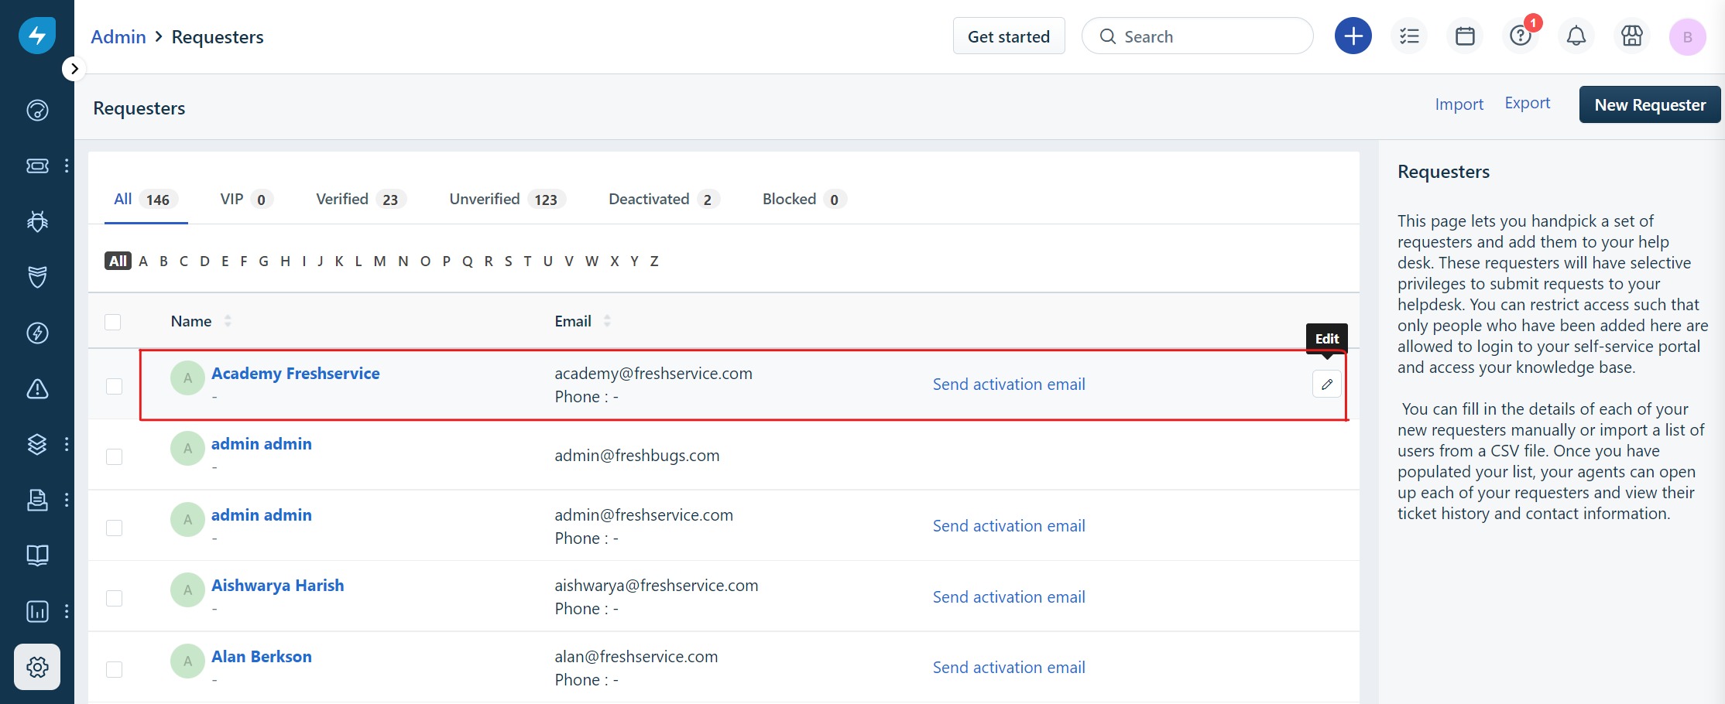
Task: Open the Tickets icon in sidebar
Action: (37, 166)
